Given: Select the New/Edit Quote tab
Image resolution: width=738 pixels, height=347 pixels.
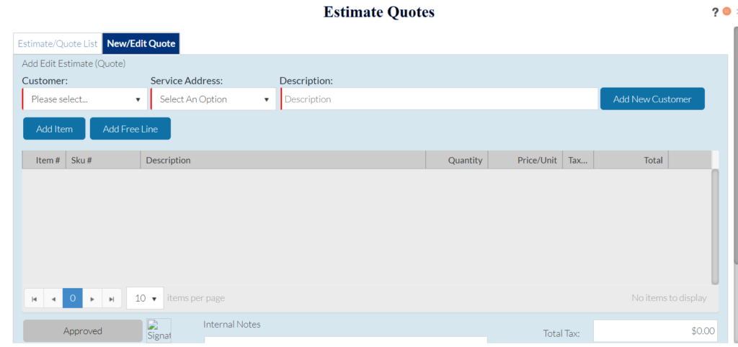Looking at the screenshot, I should [141, 43].
